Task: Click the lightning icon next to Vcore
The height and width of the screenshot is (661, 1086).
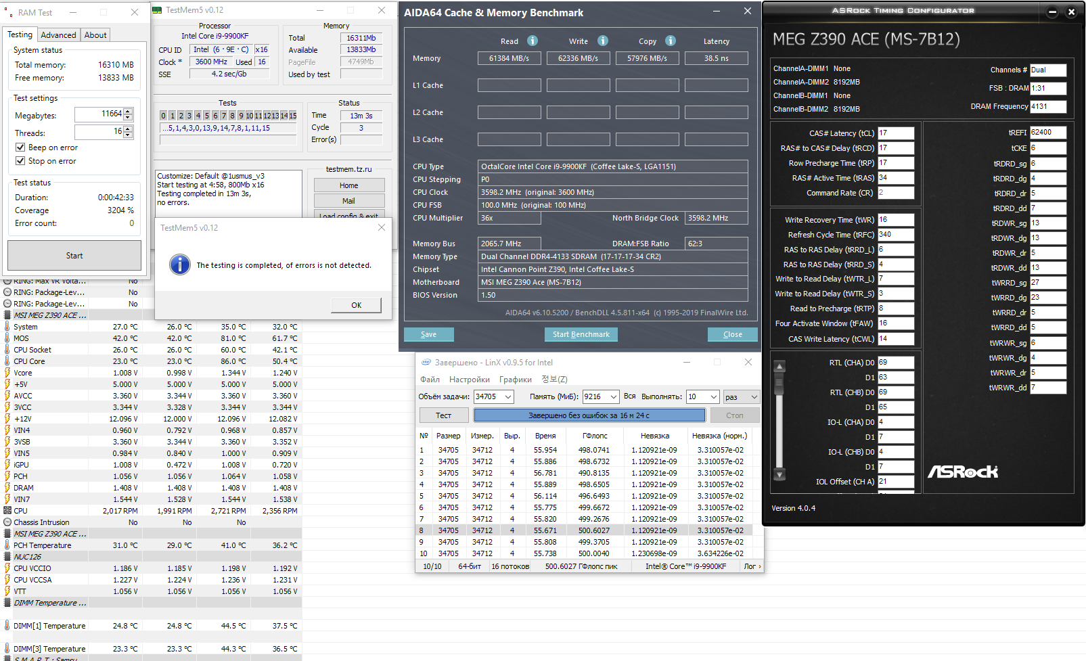Action: tap(7, 373)
